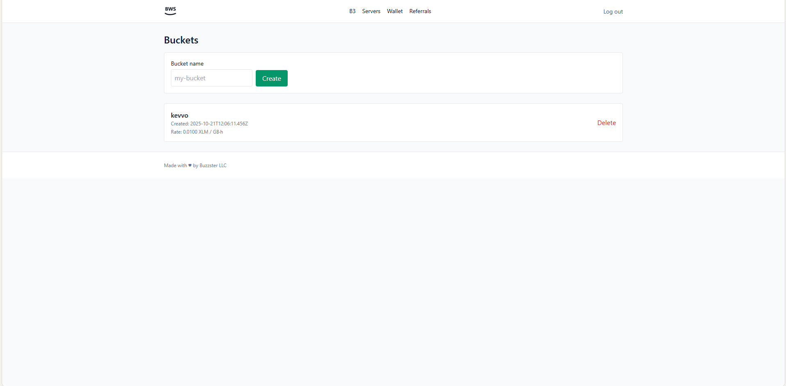Click the heart symbol in the footer
The image size is (786, 386).
(x=189, y=165)
